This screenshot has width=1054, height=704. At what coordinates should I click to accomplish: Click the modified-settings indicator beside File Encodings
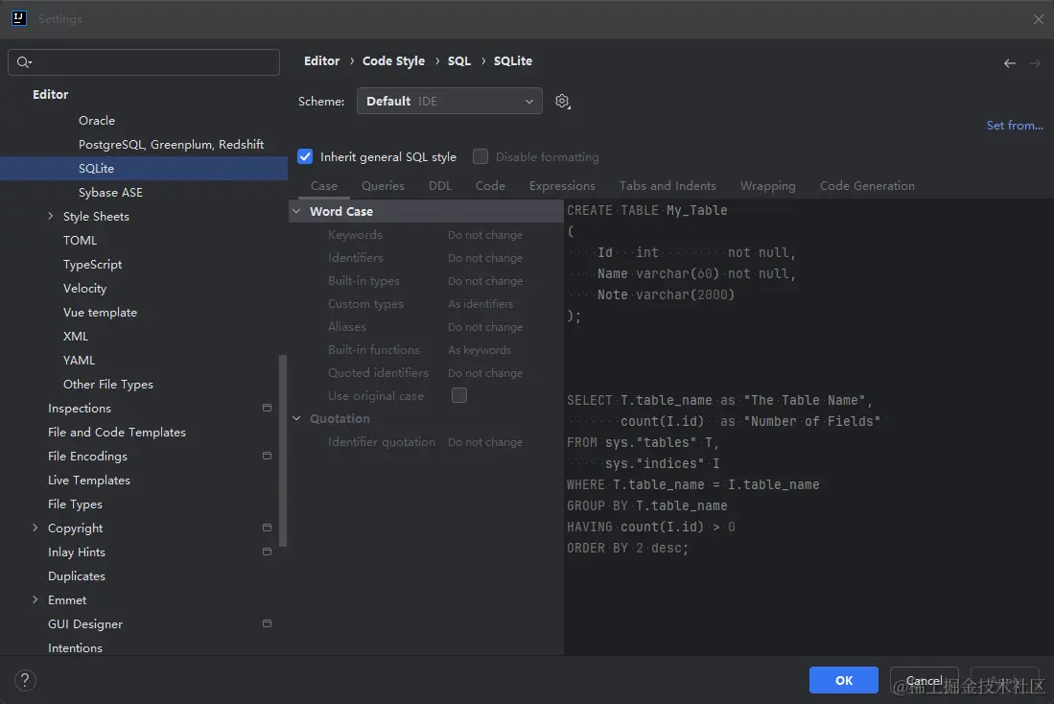(266, 456)
